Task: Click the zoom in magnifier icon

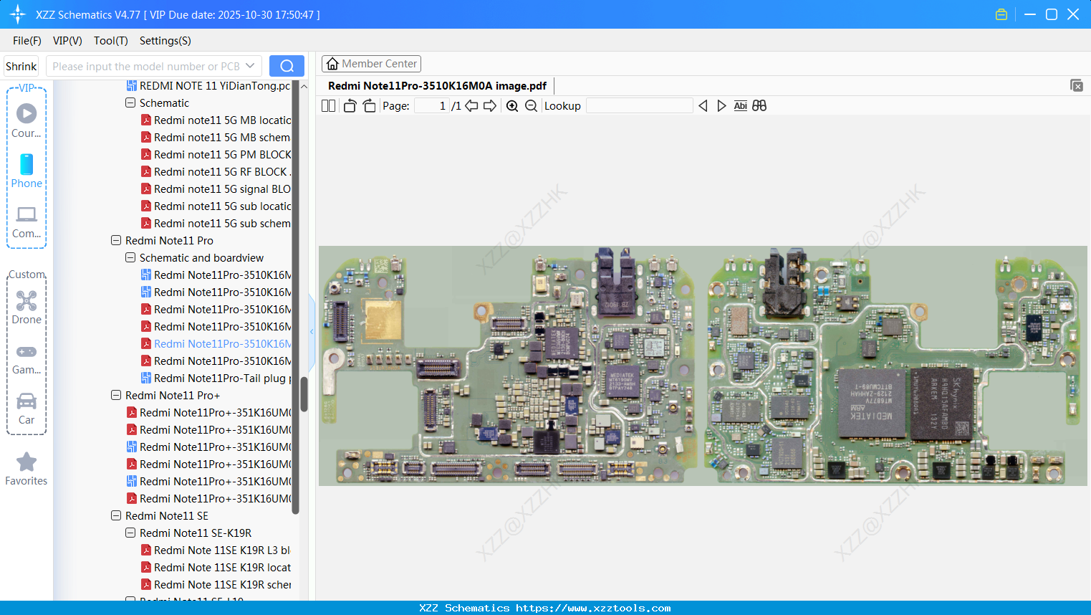Action: tap(512, 106)
